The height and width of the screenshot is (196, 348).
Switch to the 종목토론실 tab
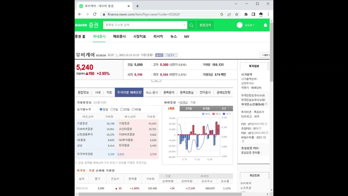[187, 93]
